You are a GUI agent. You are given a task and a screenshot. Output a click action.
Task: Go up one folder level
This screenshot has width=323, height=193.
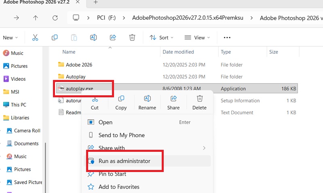click(x=36, y=18)
